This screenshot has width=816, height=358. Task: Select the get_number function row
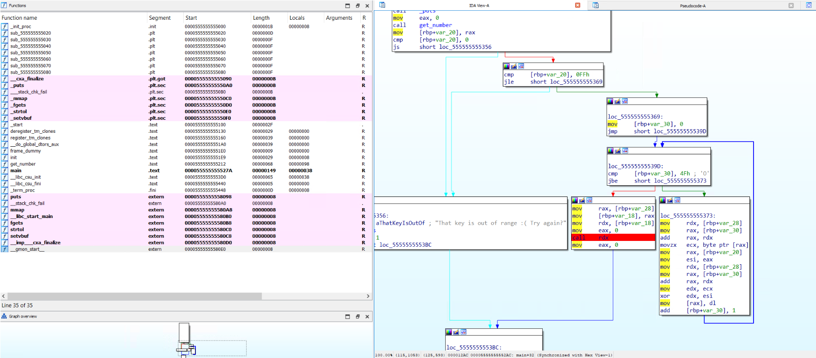pos(186,164)
